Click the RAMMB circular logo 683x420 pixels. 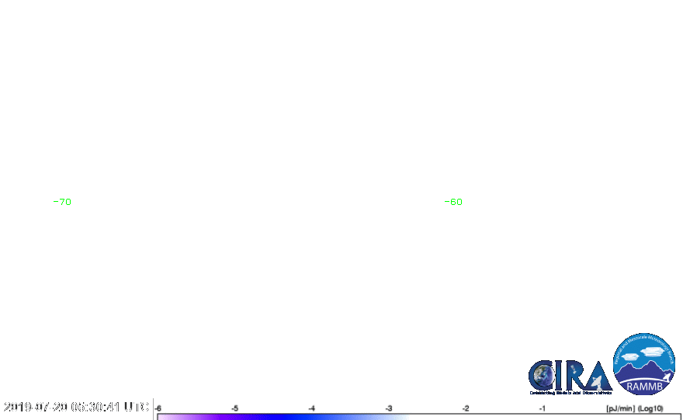click(643, 364)
